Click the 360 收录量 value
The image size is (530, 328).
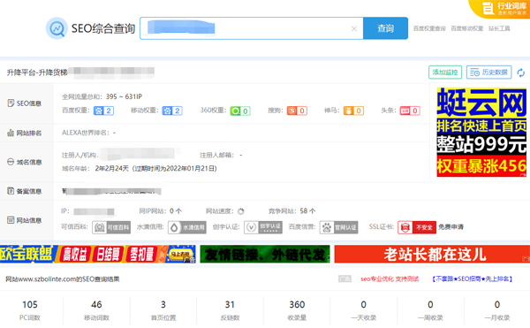pyautogui.click(x=297, y=305)
